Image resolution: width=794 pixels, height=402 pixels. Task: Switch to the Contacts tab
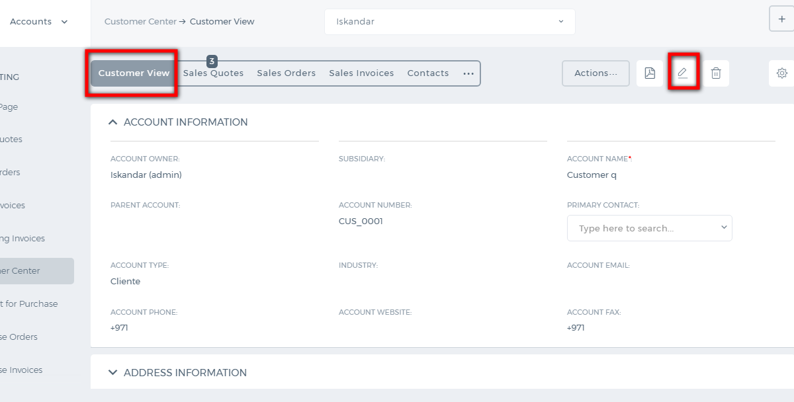pos(428,73)
